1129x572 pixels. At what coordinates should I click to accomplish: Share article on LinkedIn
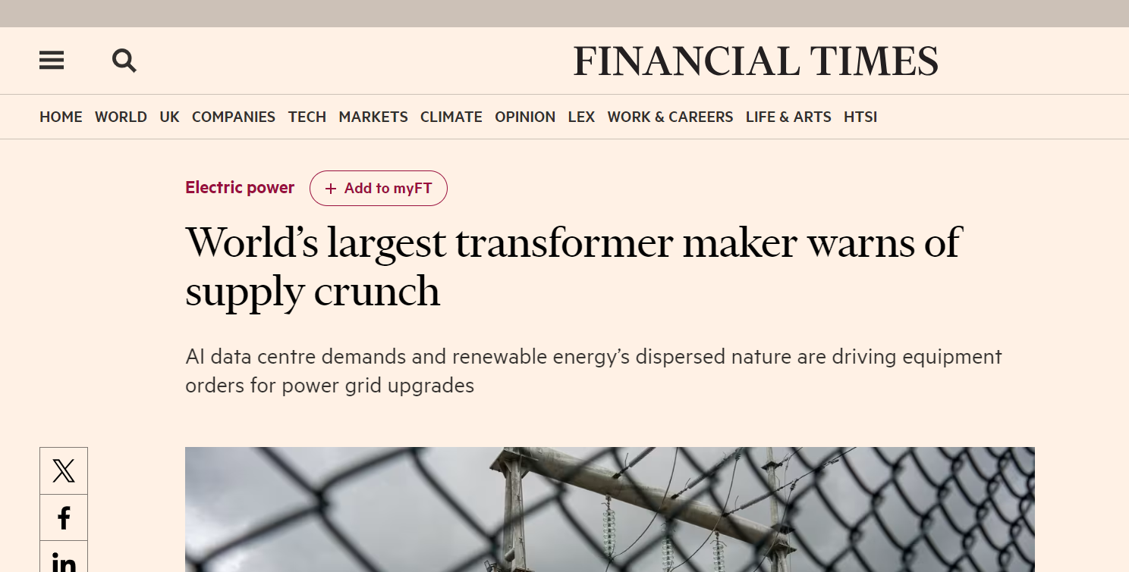point(64,559)
